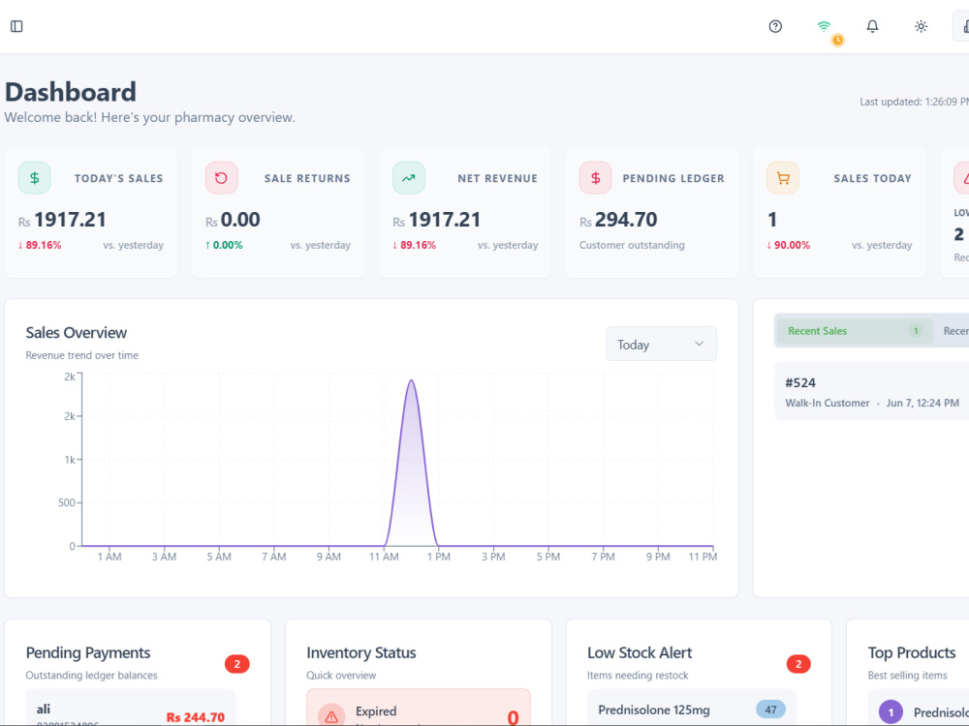This screenshot has width=969, height=726.
Task: Click the Sales Overview heading
Action: (76, 332)
